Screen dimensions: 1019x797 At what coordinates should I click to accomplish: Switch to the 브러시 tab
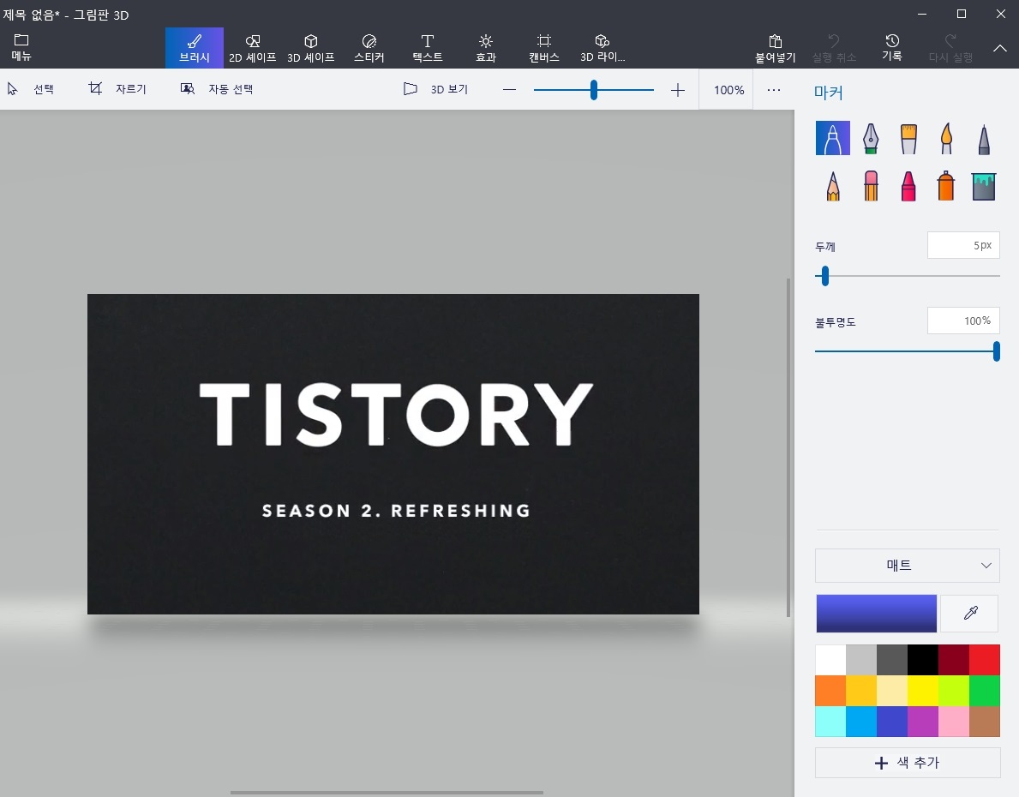[195, 48]
